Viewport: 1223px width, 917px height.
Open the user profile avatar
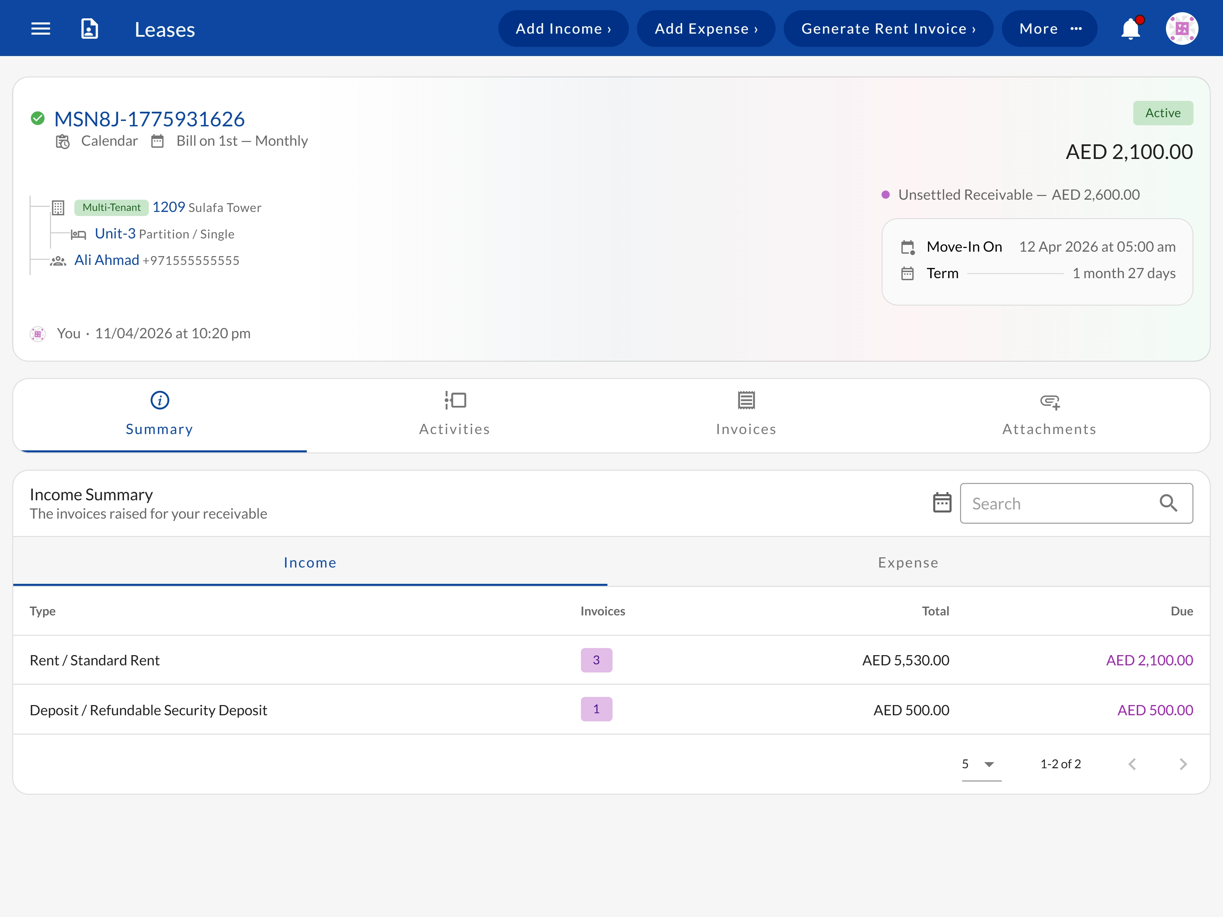1182,29
